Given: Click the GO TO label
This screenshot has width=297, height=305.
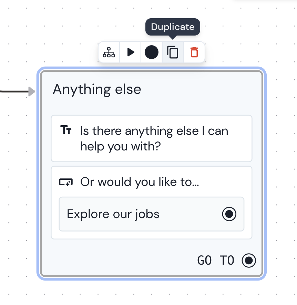Looking at the screenshot, I should (216, 260).
